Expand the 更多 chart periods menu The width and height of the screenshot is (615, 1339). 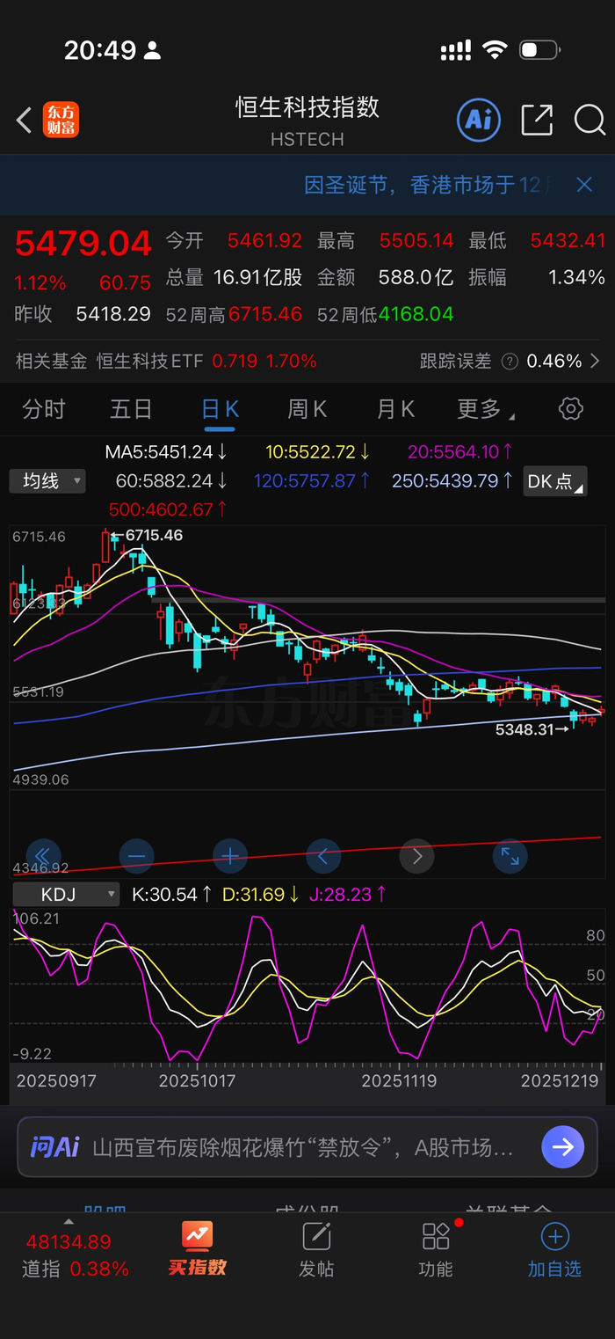[x=485, y=409]
